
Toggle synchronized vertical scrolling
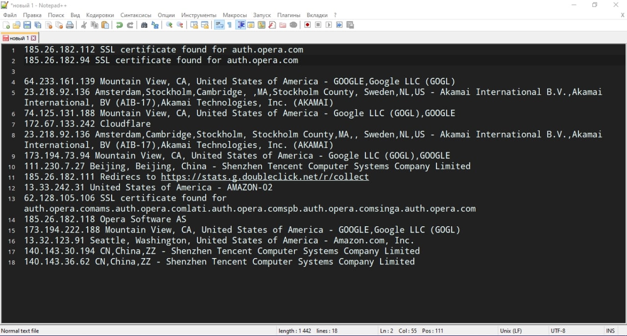click(194, 25)
